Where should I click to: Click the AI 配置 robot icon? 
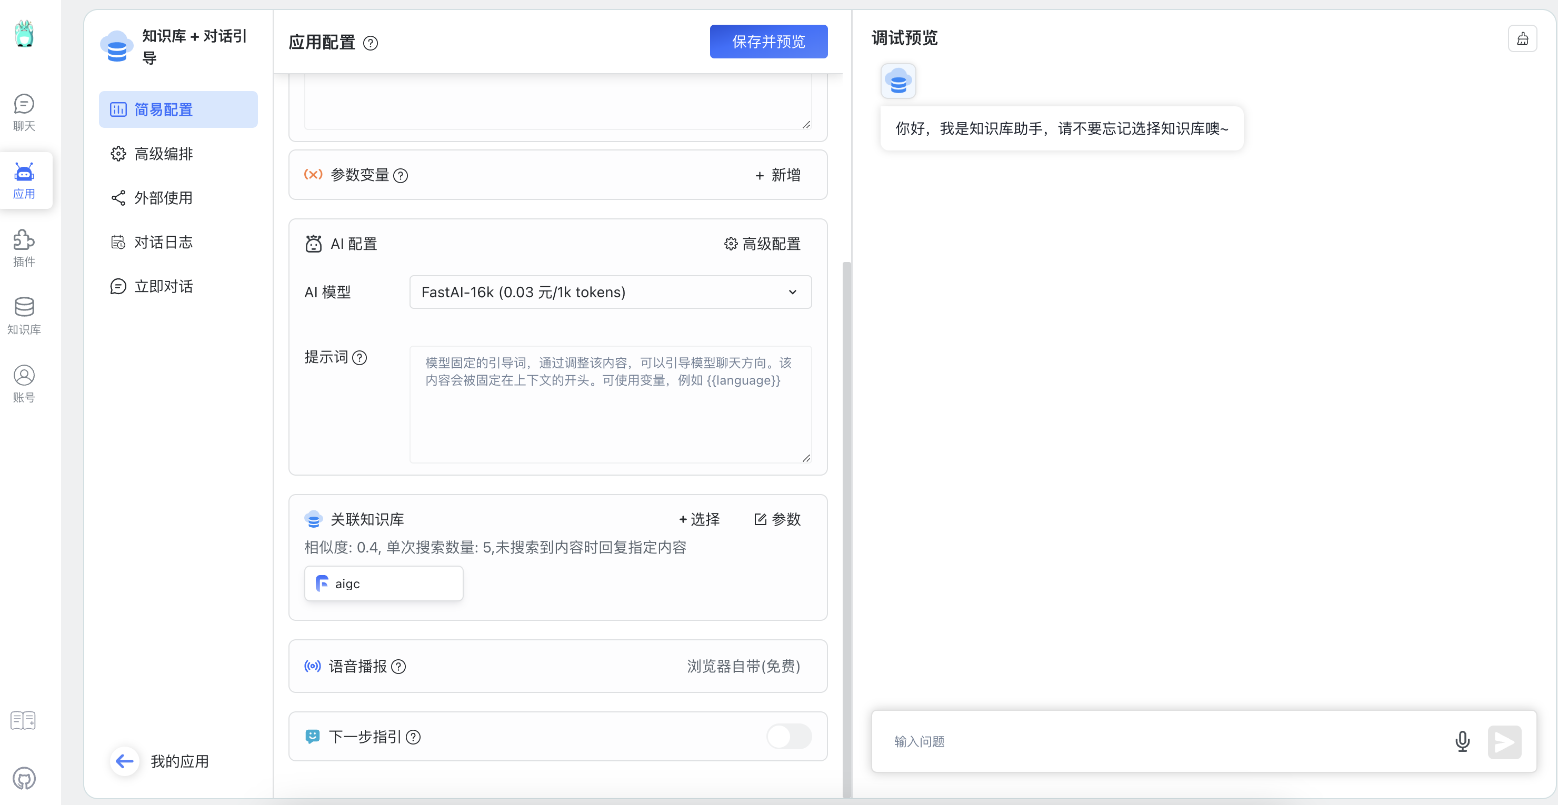pos(313,244)
